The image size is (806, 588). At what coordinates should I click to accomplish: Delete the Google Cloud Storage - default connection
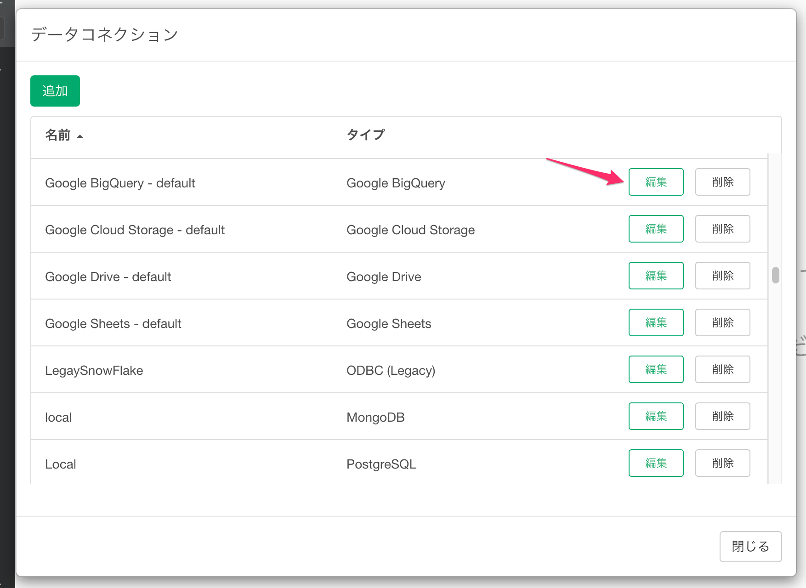pos(722,229)
